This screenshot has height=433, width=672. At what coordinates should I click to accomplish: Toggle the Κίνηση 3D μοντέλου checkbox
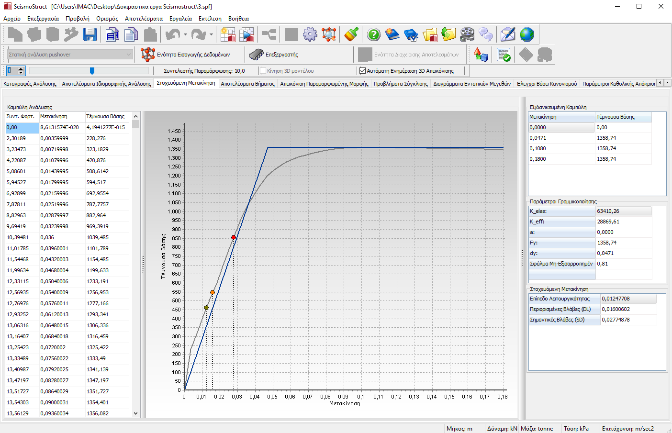coord(263,71)
